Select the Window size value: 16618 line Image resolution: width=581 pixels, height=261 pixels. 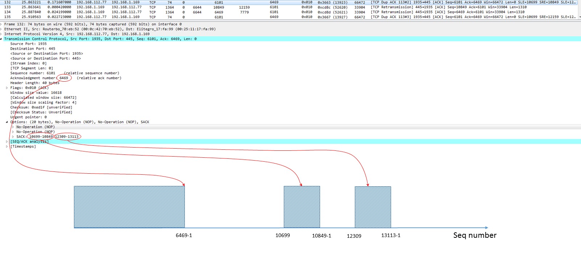(x=36, y=93)
